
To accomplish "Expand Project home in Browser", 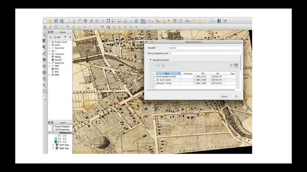I will [x=49, y=42].
